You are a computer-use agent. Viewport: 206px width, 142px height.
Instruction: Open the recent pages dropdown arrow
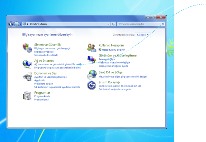[21, 24]
